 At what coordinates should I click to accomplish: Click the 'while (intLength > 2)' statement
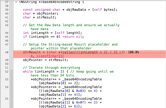coord(43,71)
